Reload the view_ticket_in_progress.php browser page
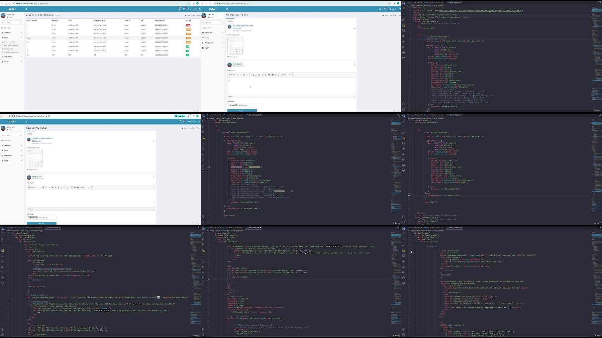Viewport: 602px width, 338px height. pos(10,3)
